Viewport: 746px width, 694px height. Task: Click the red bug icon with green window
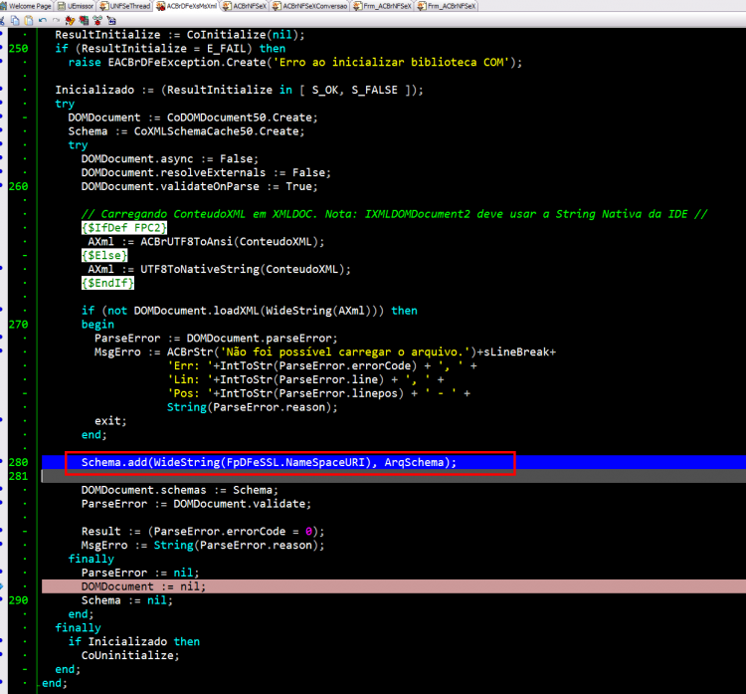(84, 21)
